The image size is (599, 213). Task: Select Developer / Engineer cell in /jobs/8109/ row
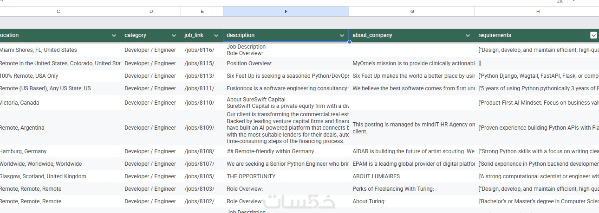(x=151, y=128)
